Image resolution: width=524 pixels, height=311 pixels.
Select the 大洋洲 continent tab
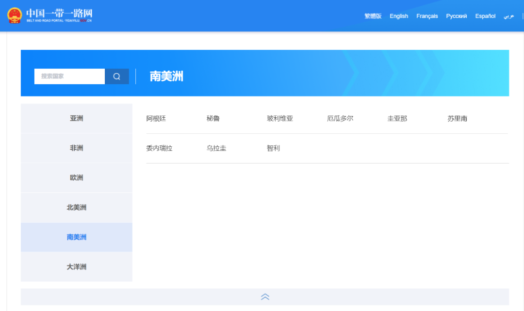76,267
